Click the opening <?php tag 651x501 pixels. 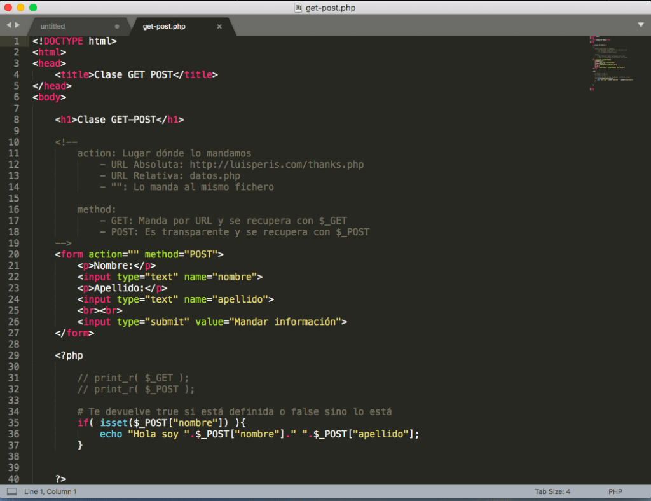(x=69, y=355)
